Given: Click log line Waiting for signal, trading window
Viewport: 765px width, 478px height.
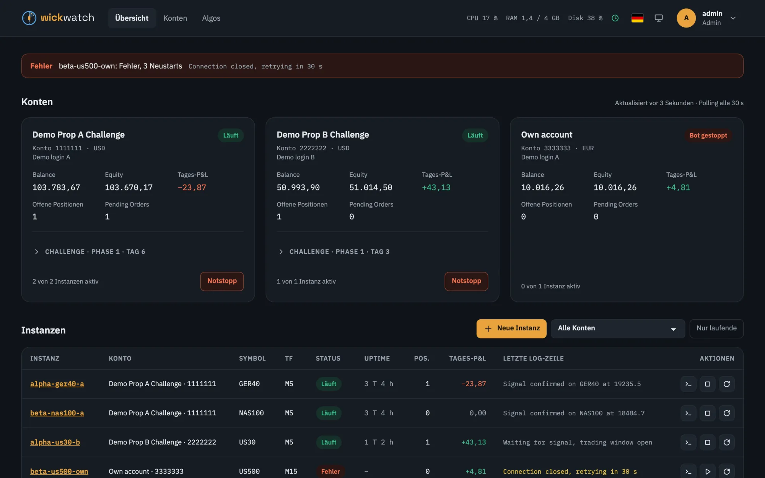Looking at the screenshot, I should (x=578, y=442).
